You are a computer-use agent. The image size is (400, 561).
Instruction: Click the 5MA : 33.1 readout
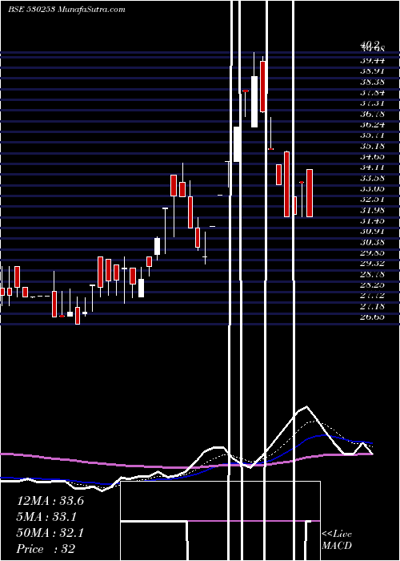pyautogui.click(x=46, y=517)
